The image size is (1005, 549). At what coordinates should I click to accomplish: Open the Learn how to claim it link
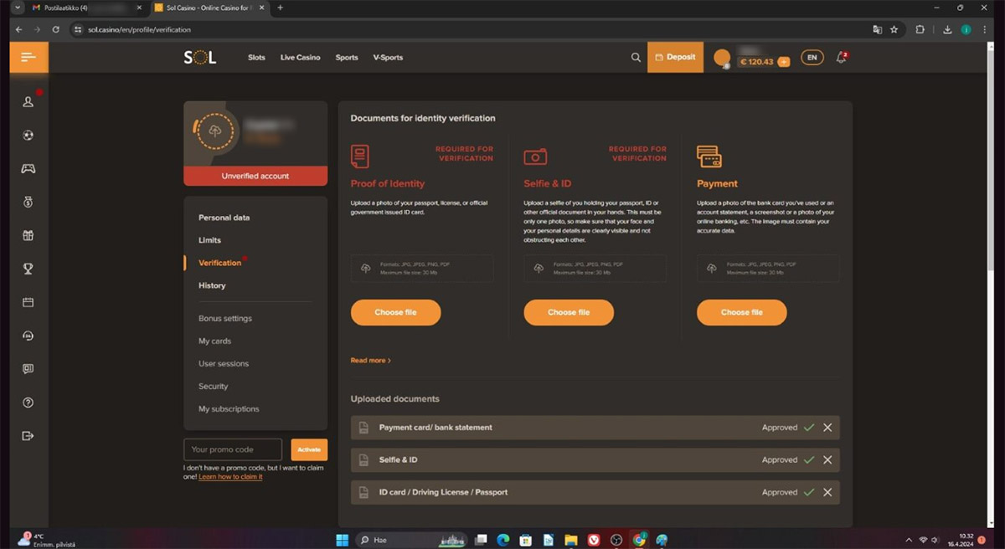230,477
